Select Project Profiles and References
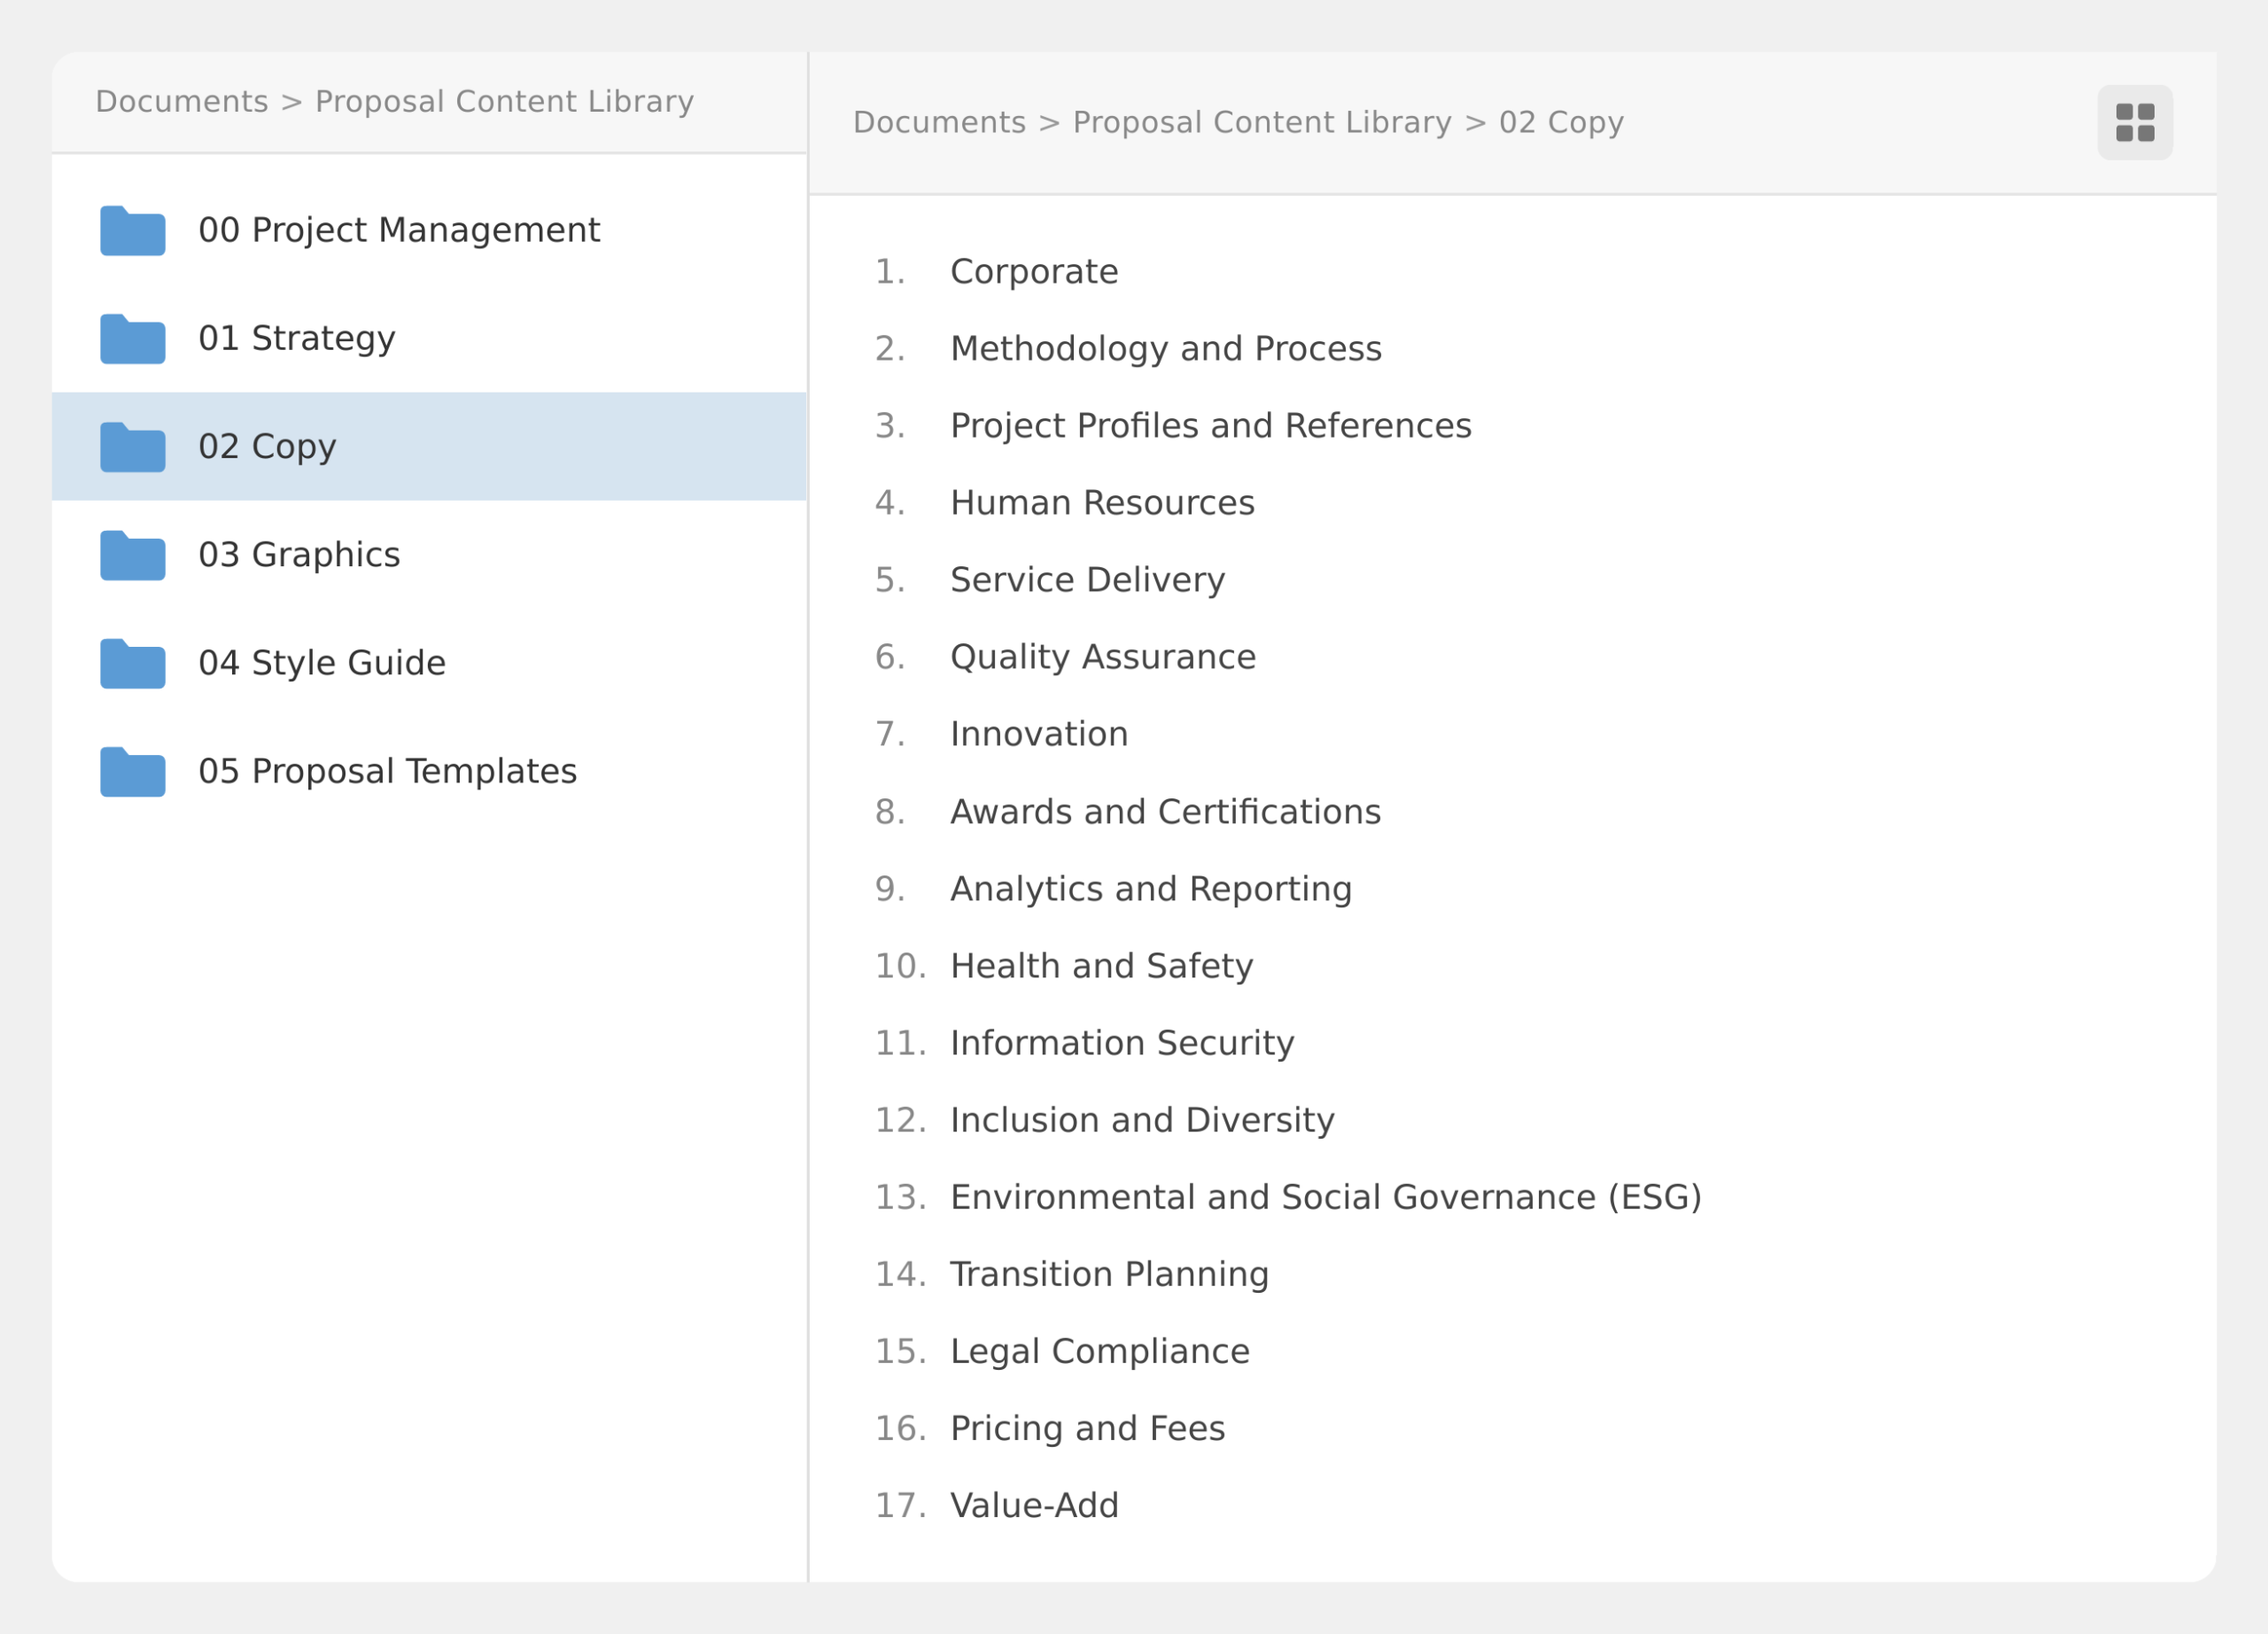Viewport: 2268px width, 1634px height. tap(1210, 426)
